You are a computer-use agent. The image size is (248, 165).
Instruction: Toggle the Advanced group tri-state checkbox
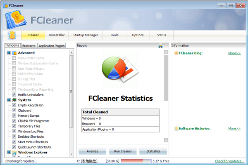9,53
